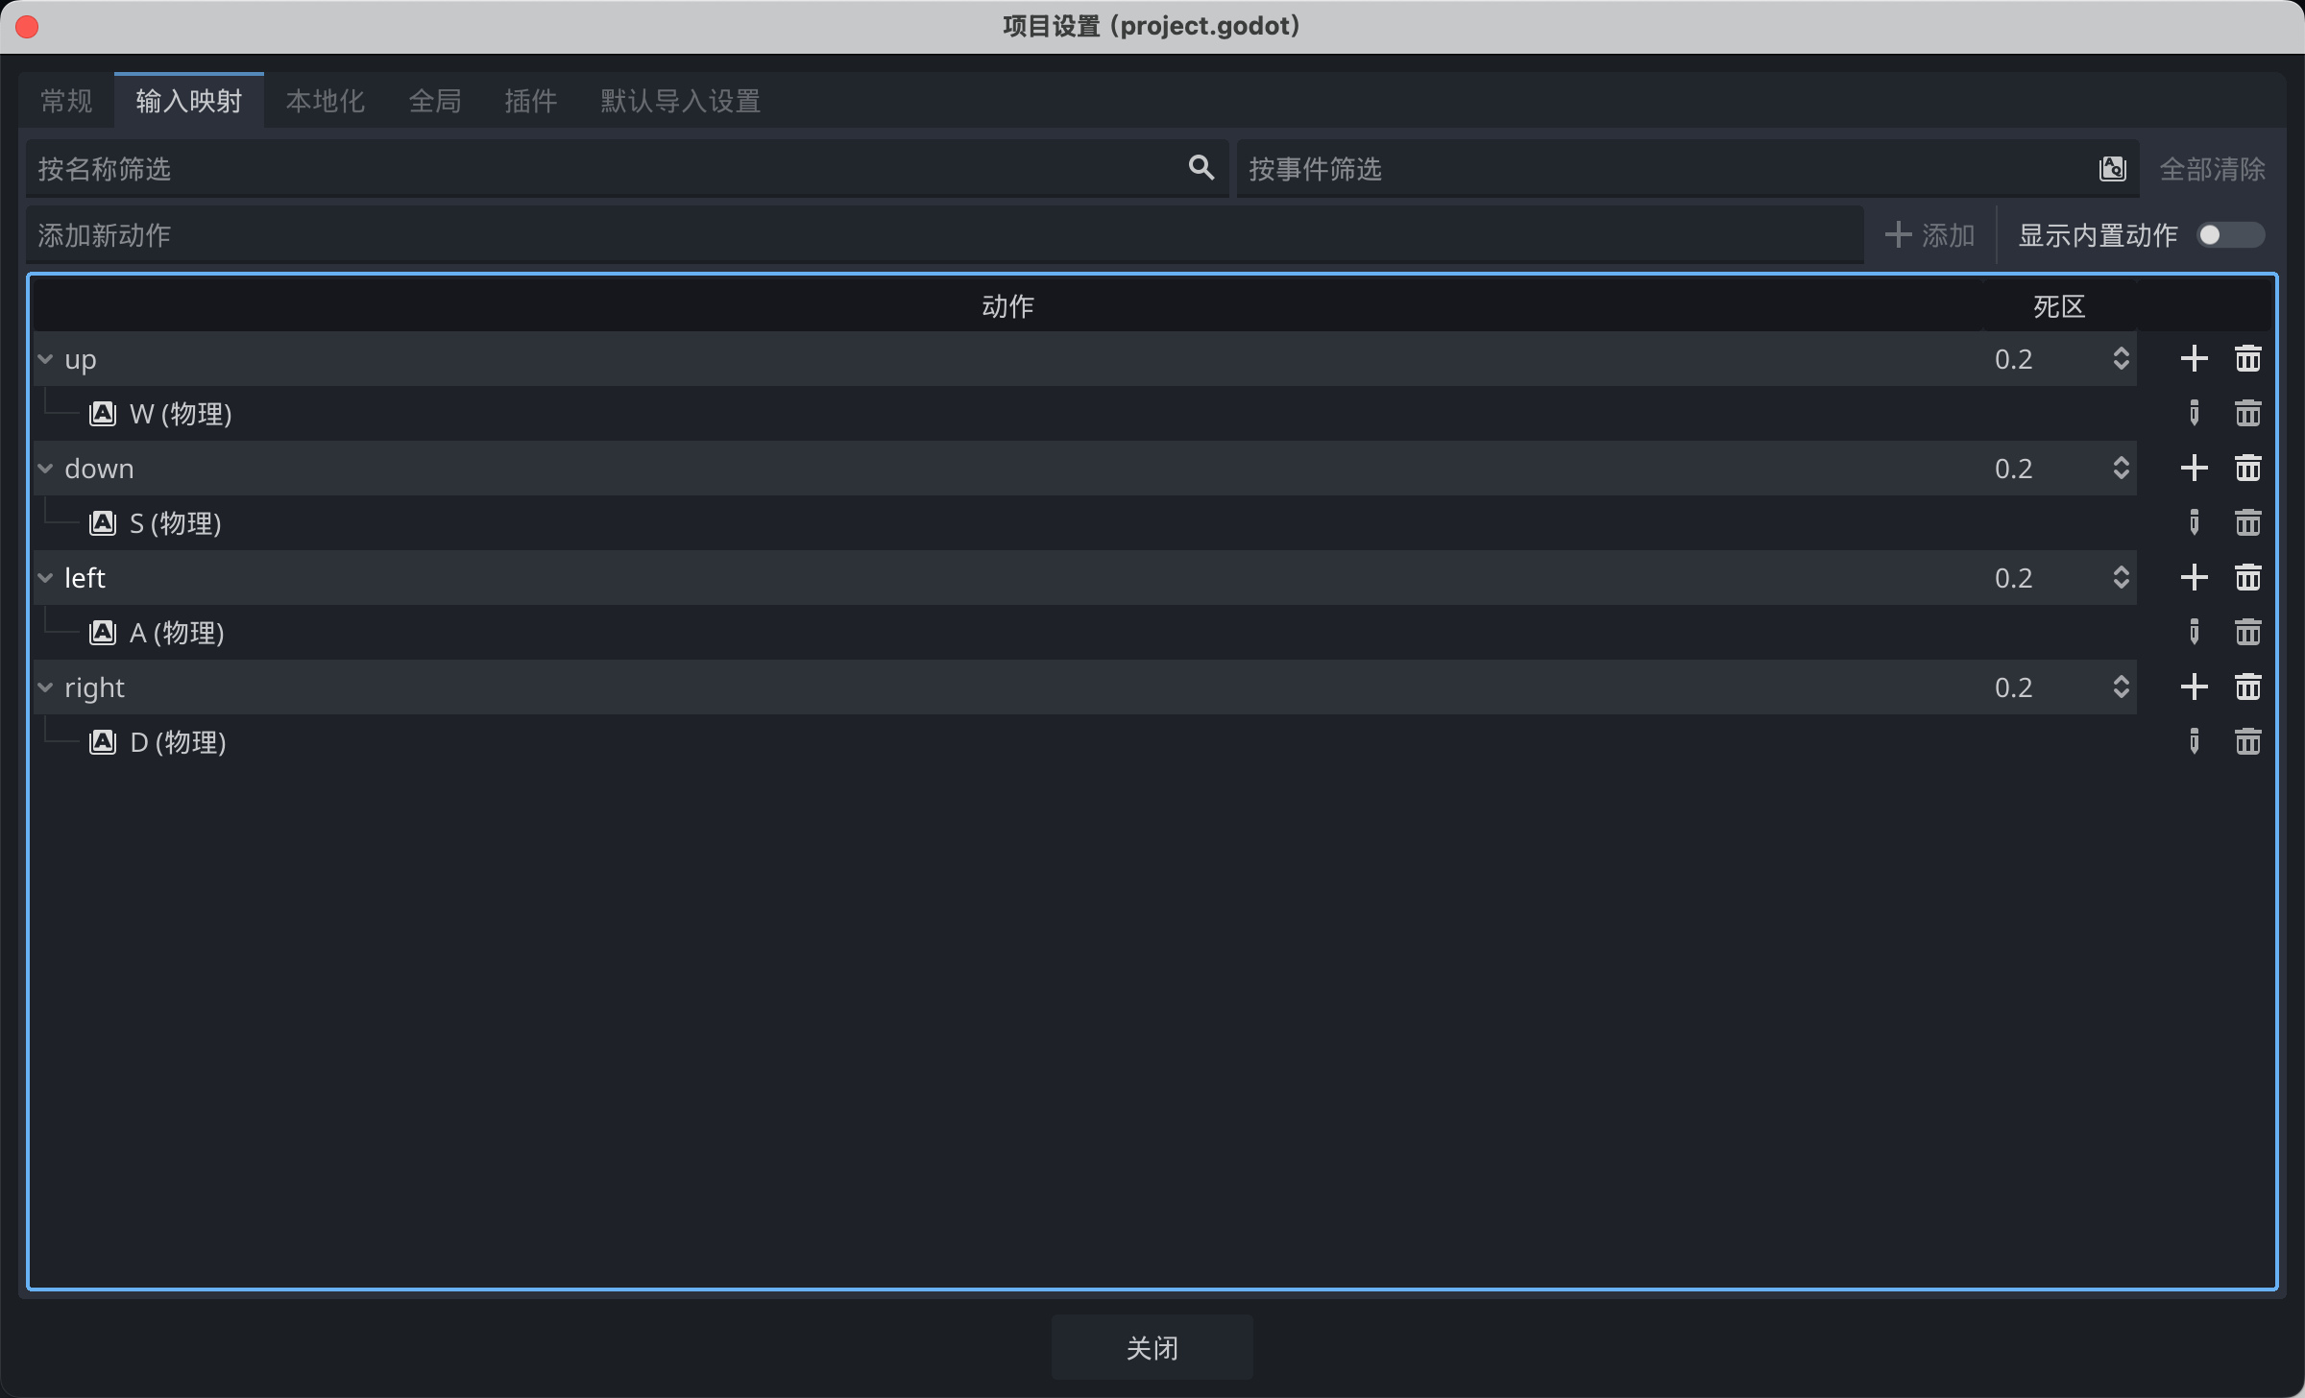The image size is (2305, 1398).
Task: Click the 关闭 button
Action: pyautogui.click(x=1152, y=1347)
